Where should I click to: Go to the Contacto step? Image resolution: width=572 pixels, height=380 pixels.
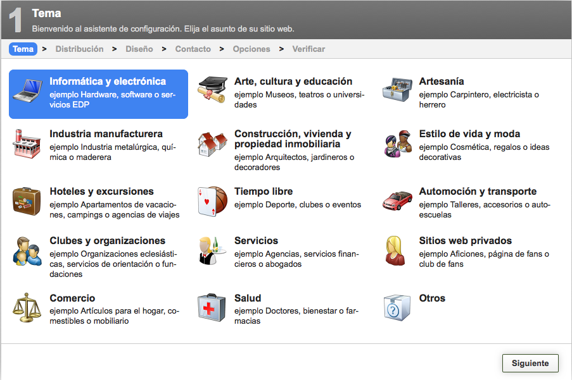[x=193, y=49]
